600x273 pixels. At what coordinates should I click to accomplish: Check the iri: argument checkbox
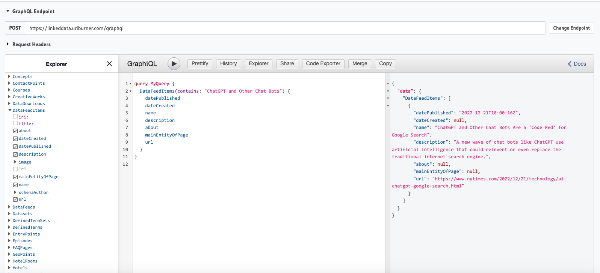pyautogui.click(x=15, y=117)
